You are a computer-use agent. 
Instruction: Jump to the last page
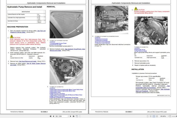point(73,116)
